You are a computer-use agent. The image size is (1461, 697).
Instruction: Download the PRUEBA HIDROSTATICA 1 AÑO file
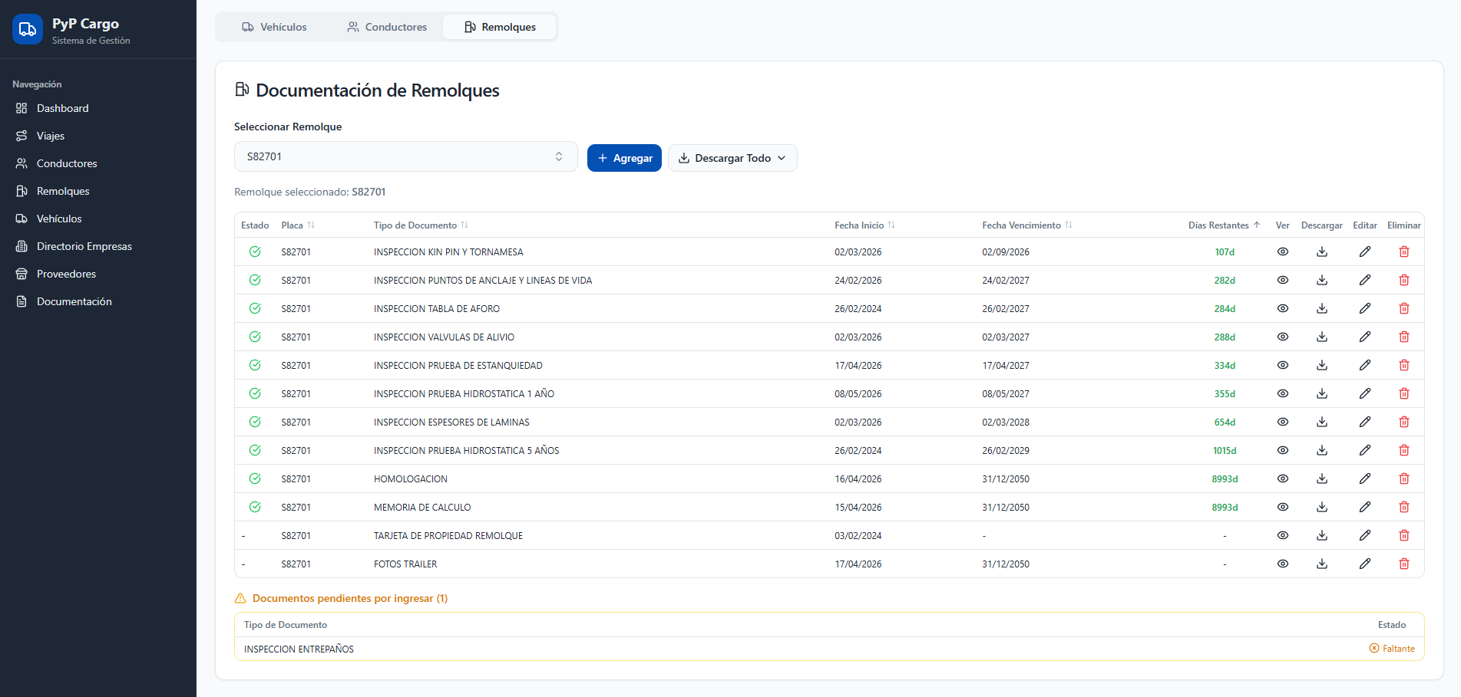(x=1322, y=393)
